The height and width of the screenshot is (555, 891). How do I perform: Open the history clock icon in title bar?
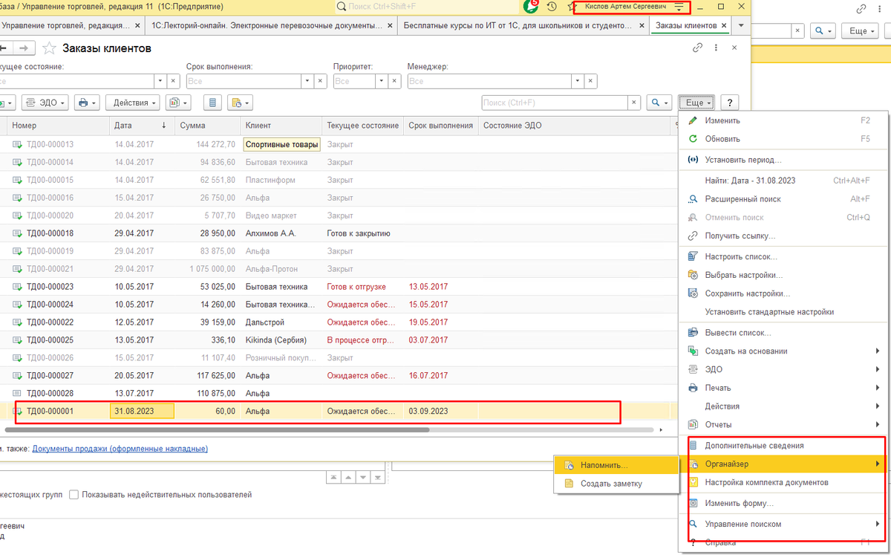click(552, 6)
